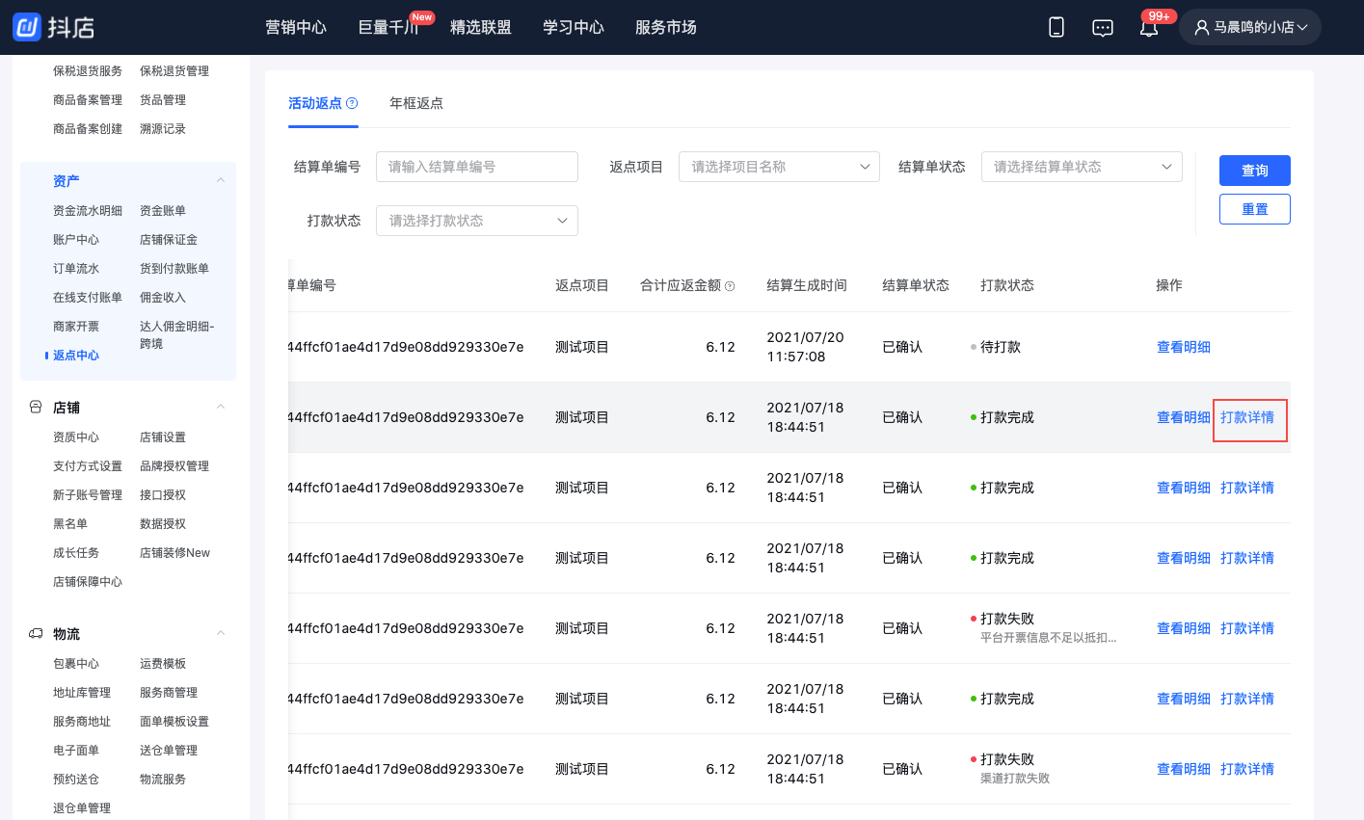Open 达人佣金明细-跨境 in sidebar
Screen dimensions: 1364x820
pyautogui.click(x=177, y=335)
